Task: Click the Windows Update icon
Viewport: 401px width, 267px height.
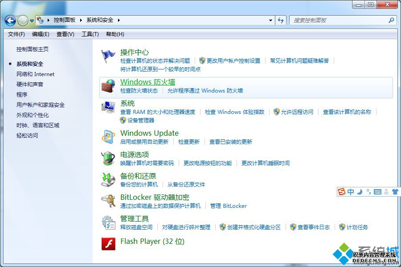Action: point(108,137)
